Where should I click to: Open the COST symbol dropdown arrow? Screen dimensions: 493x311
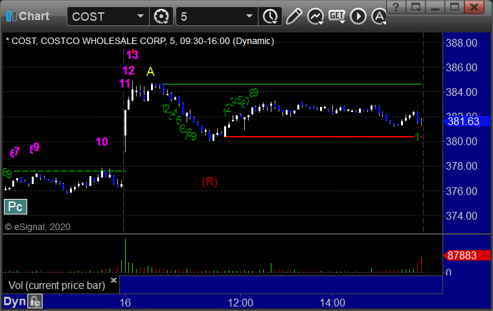[141, 16]
